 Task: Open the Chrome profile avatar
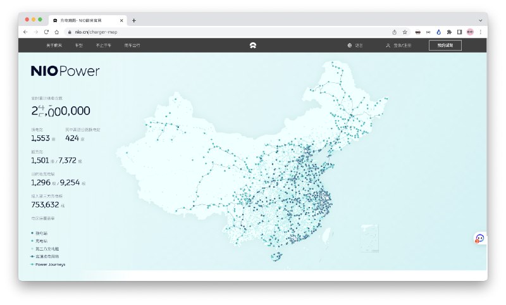coord(470,32)
